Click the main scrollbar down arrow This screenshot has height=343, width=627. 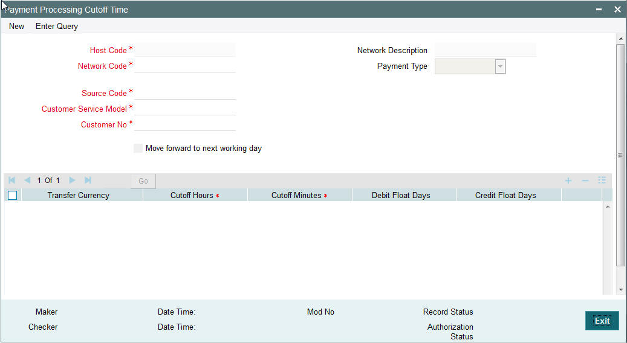pyautogui.click(x=620, y=290)
